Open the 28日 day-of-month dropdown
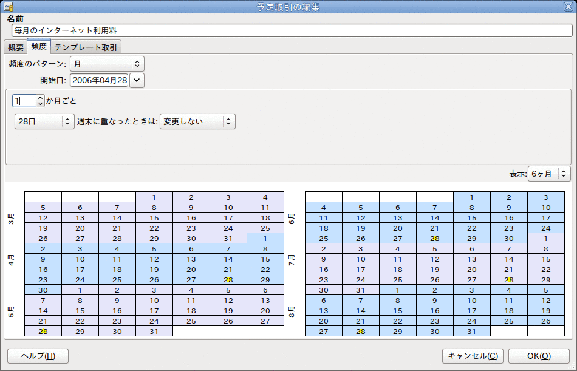Screen dimensions: 577x371 (x=44, y=121)
